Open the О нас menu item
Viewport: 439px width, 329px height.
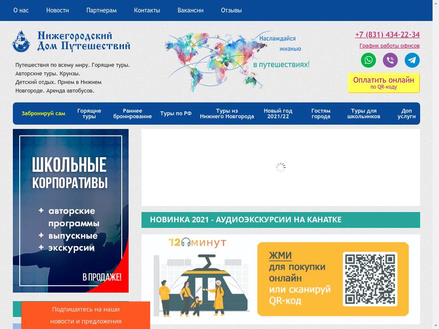(x=21, y=10)
